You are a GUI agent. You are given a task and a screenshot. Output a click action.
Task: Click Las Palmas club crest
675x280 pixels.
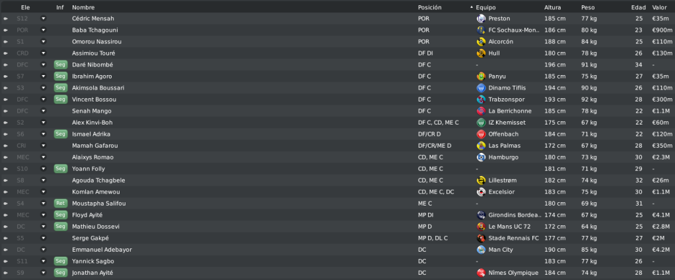point(481,146)
